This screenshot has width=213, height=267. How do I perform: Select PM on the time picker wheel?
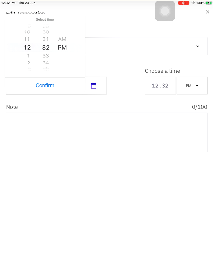coord(63,47)
